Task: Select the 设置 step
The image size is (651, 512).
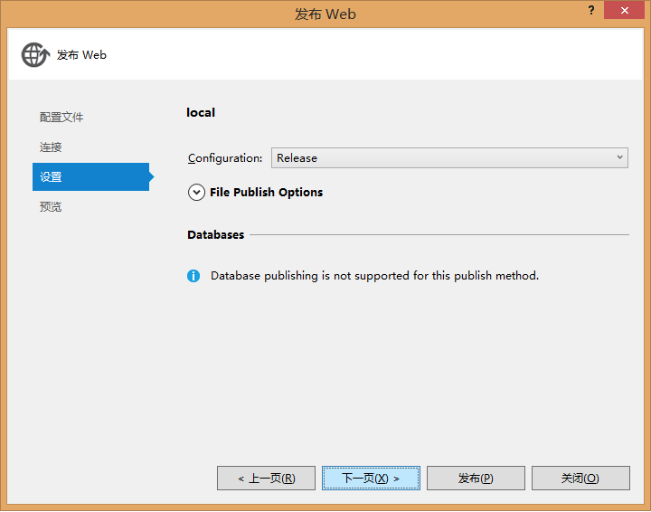Action: coord(91,177)
